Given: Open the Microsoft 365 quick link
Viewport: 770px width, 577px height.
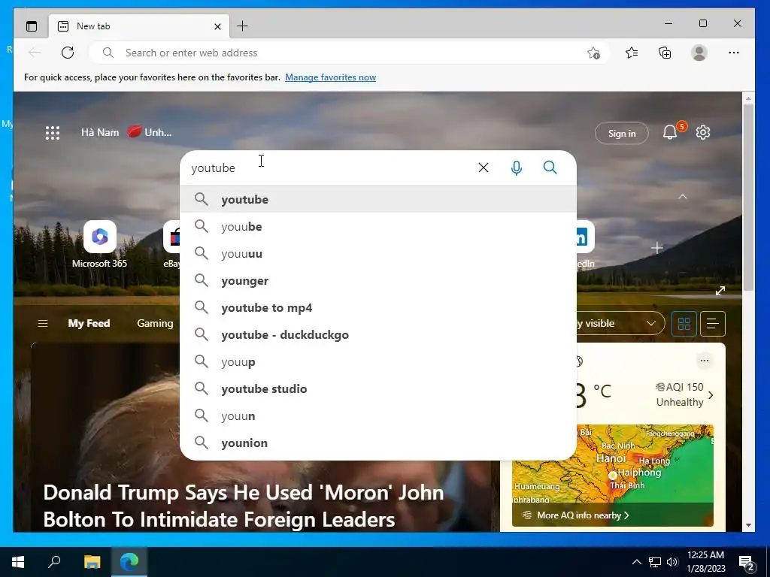Looking at the screenshot, I should pyautogui.click(x=100, y=244).
